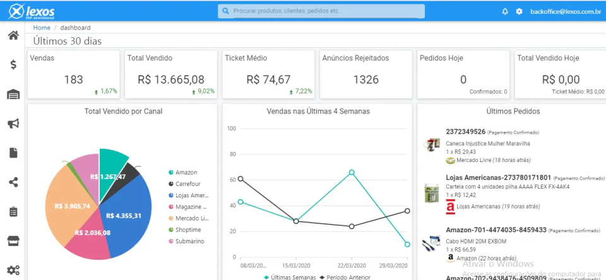Toggle Amazon series in pie legend

tap(183, 172)
